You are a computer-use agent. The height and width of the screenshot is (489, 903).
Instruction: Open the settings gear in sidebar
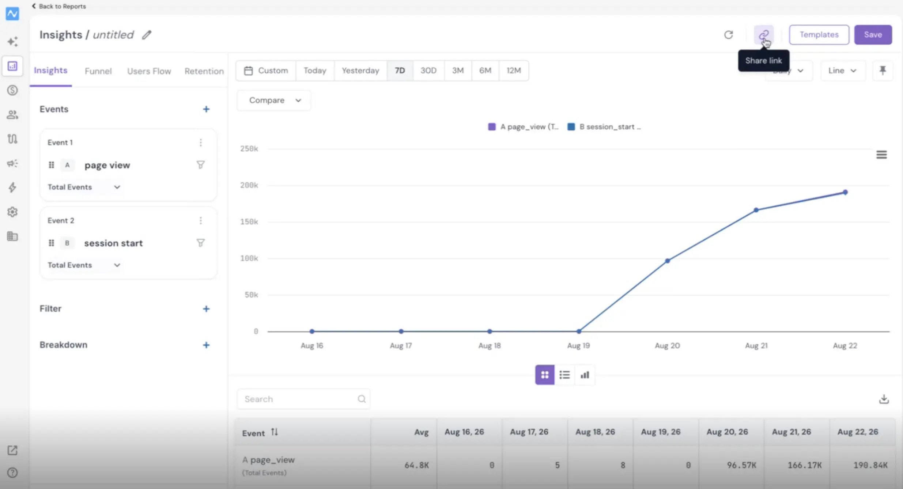click(x=12, y=212)
